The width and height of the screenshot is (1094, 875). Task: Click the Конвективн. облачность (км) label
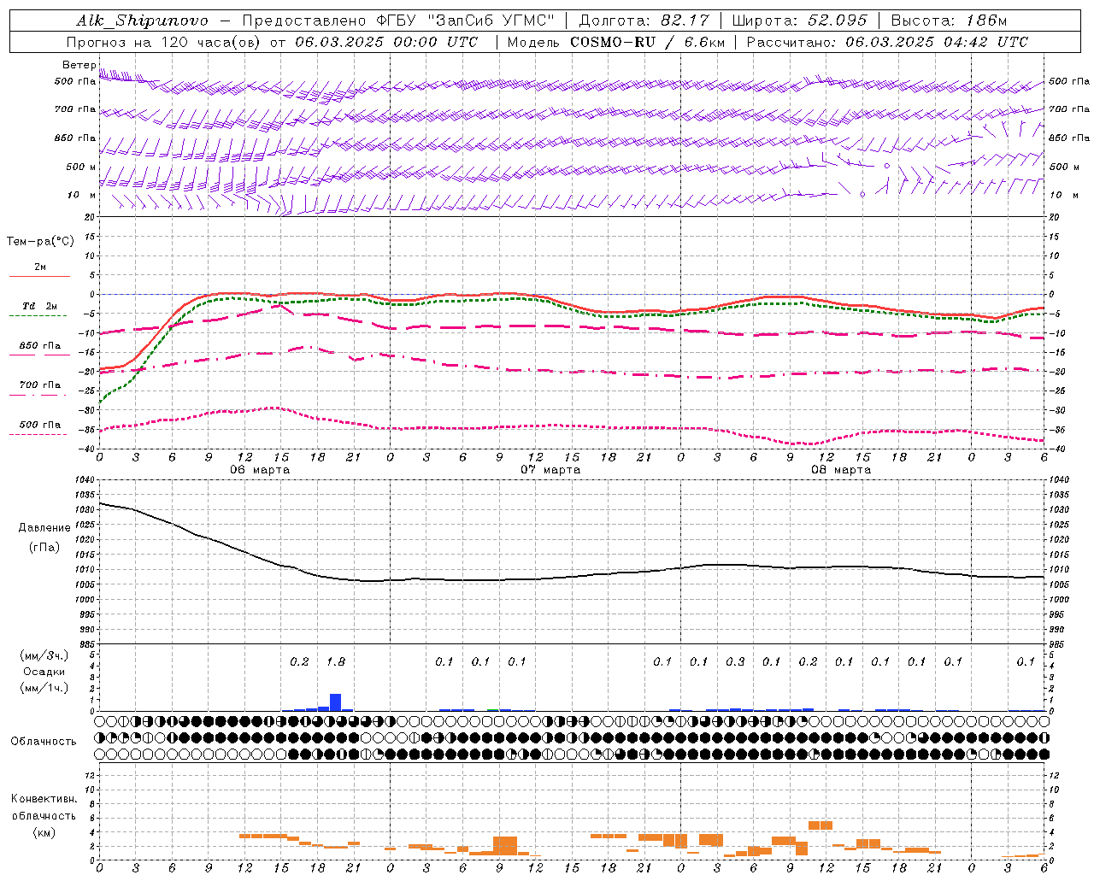[44, 815]
